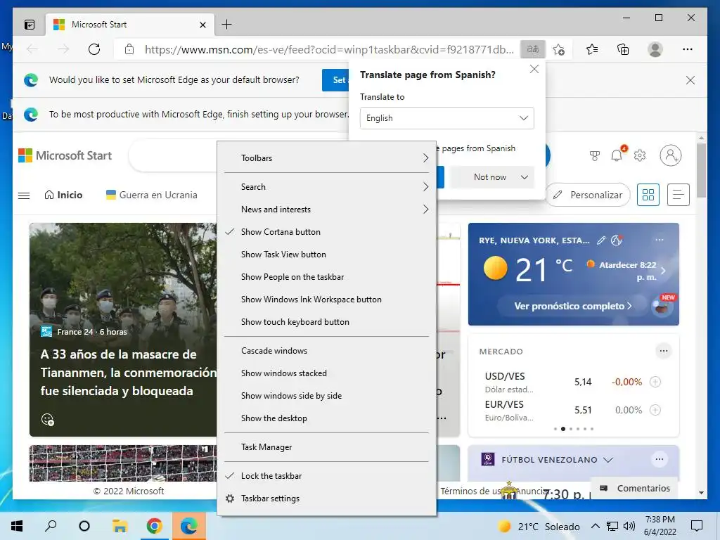Show hidden system tray icons chevron
This screenshot has width=720, height=540.
(595, 526)
